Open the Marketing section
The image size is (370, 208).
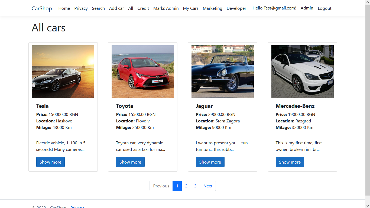(212, 8)
